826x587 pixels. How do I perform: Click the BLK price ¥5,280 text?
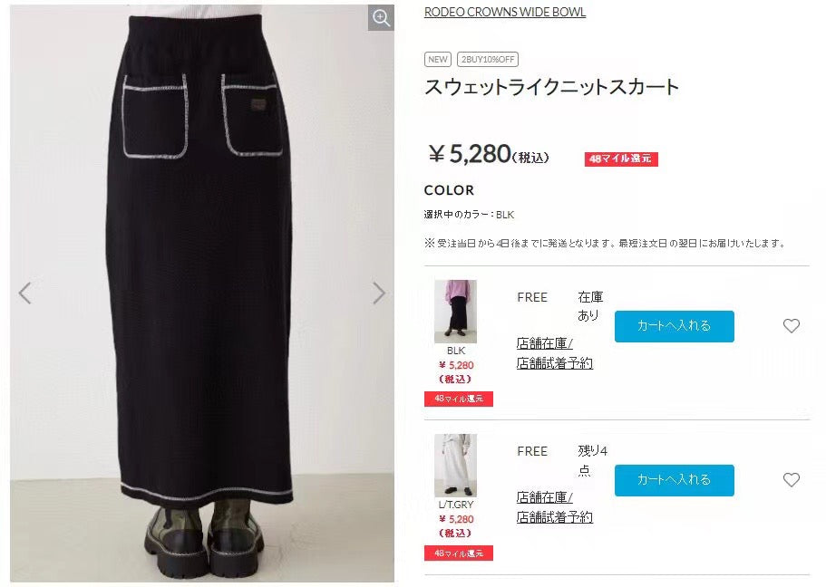click(x=456, y=365)
